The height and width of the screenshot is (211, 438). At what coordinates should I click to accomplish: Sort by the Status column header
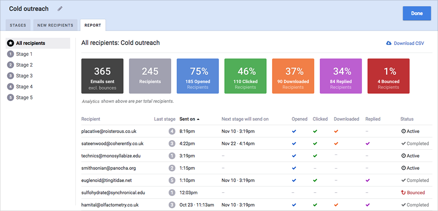[x=407, y=119]
